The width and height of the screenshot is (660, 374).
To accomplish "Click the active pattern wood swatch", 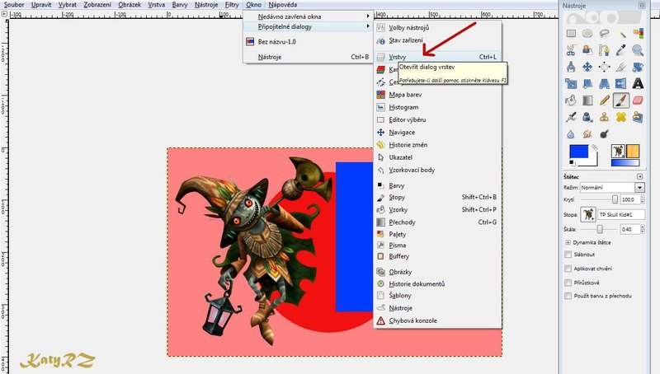I will pyautogui.click(x=633, y=151).
